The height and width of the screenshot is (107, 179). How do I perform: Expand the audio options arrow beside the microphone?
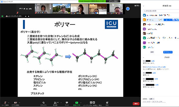tap(9, 103)
